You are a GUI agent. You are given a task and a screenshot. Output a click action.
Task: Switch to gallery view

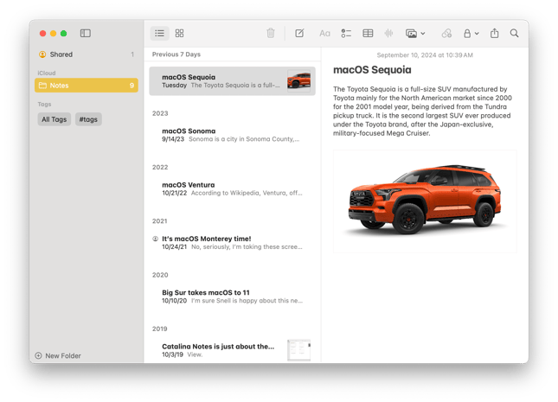click(179, 34)
